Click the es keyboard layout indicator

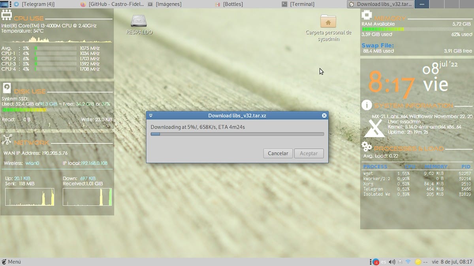click(384, 262)
